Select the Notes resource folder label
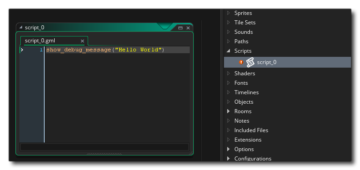This screenshot has width=360, height=170. click(x=242, y=121)
